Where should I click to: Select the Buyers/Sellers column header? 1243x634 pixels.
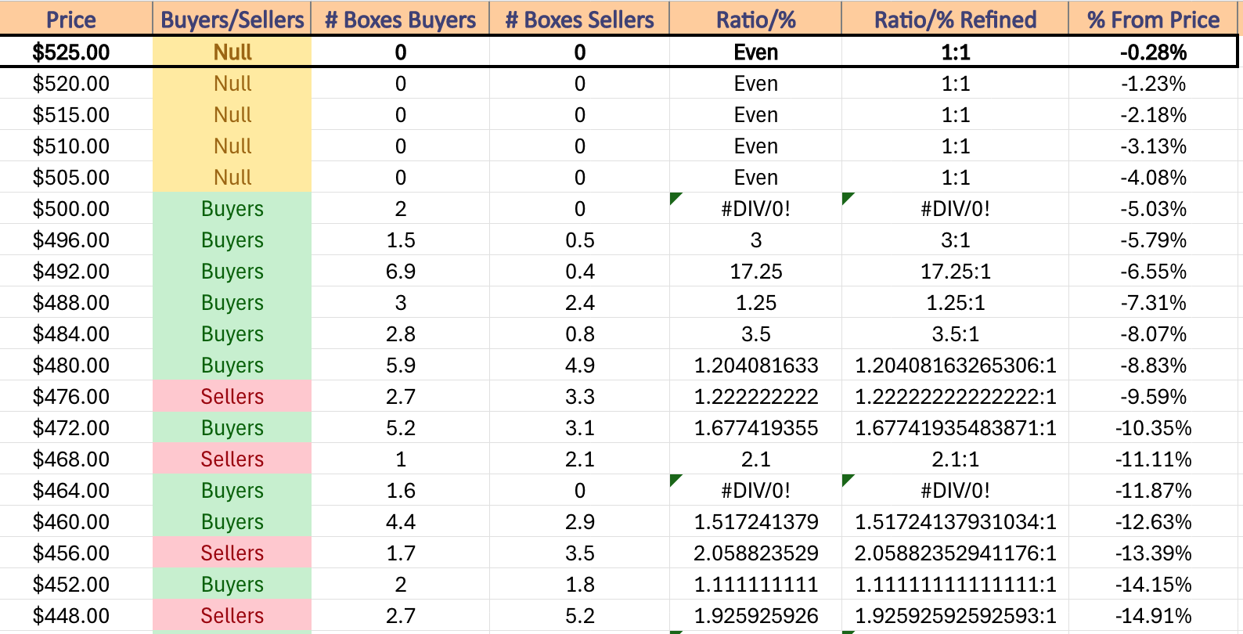[x=232, y=19]
